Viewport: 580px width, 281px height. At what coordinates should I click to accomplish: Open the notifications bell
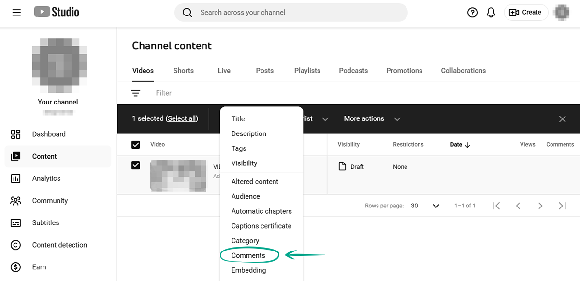(x=491, y=13)
